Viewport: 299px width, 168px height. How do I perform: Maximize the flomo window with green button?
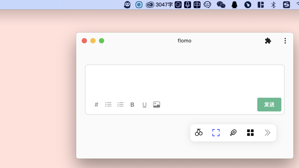tap(101, 41)
